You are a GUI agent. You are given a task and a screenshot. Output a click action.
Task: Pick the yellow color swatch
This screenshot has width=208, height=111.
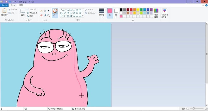[138, 10]
